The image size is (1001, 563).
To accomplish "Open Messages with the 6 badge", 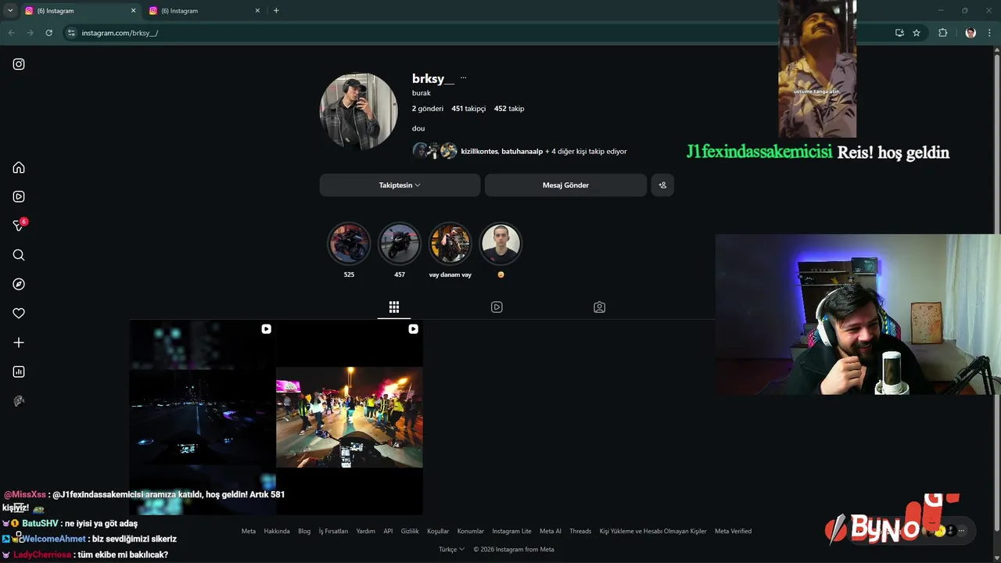I will tap(20, 225).
